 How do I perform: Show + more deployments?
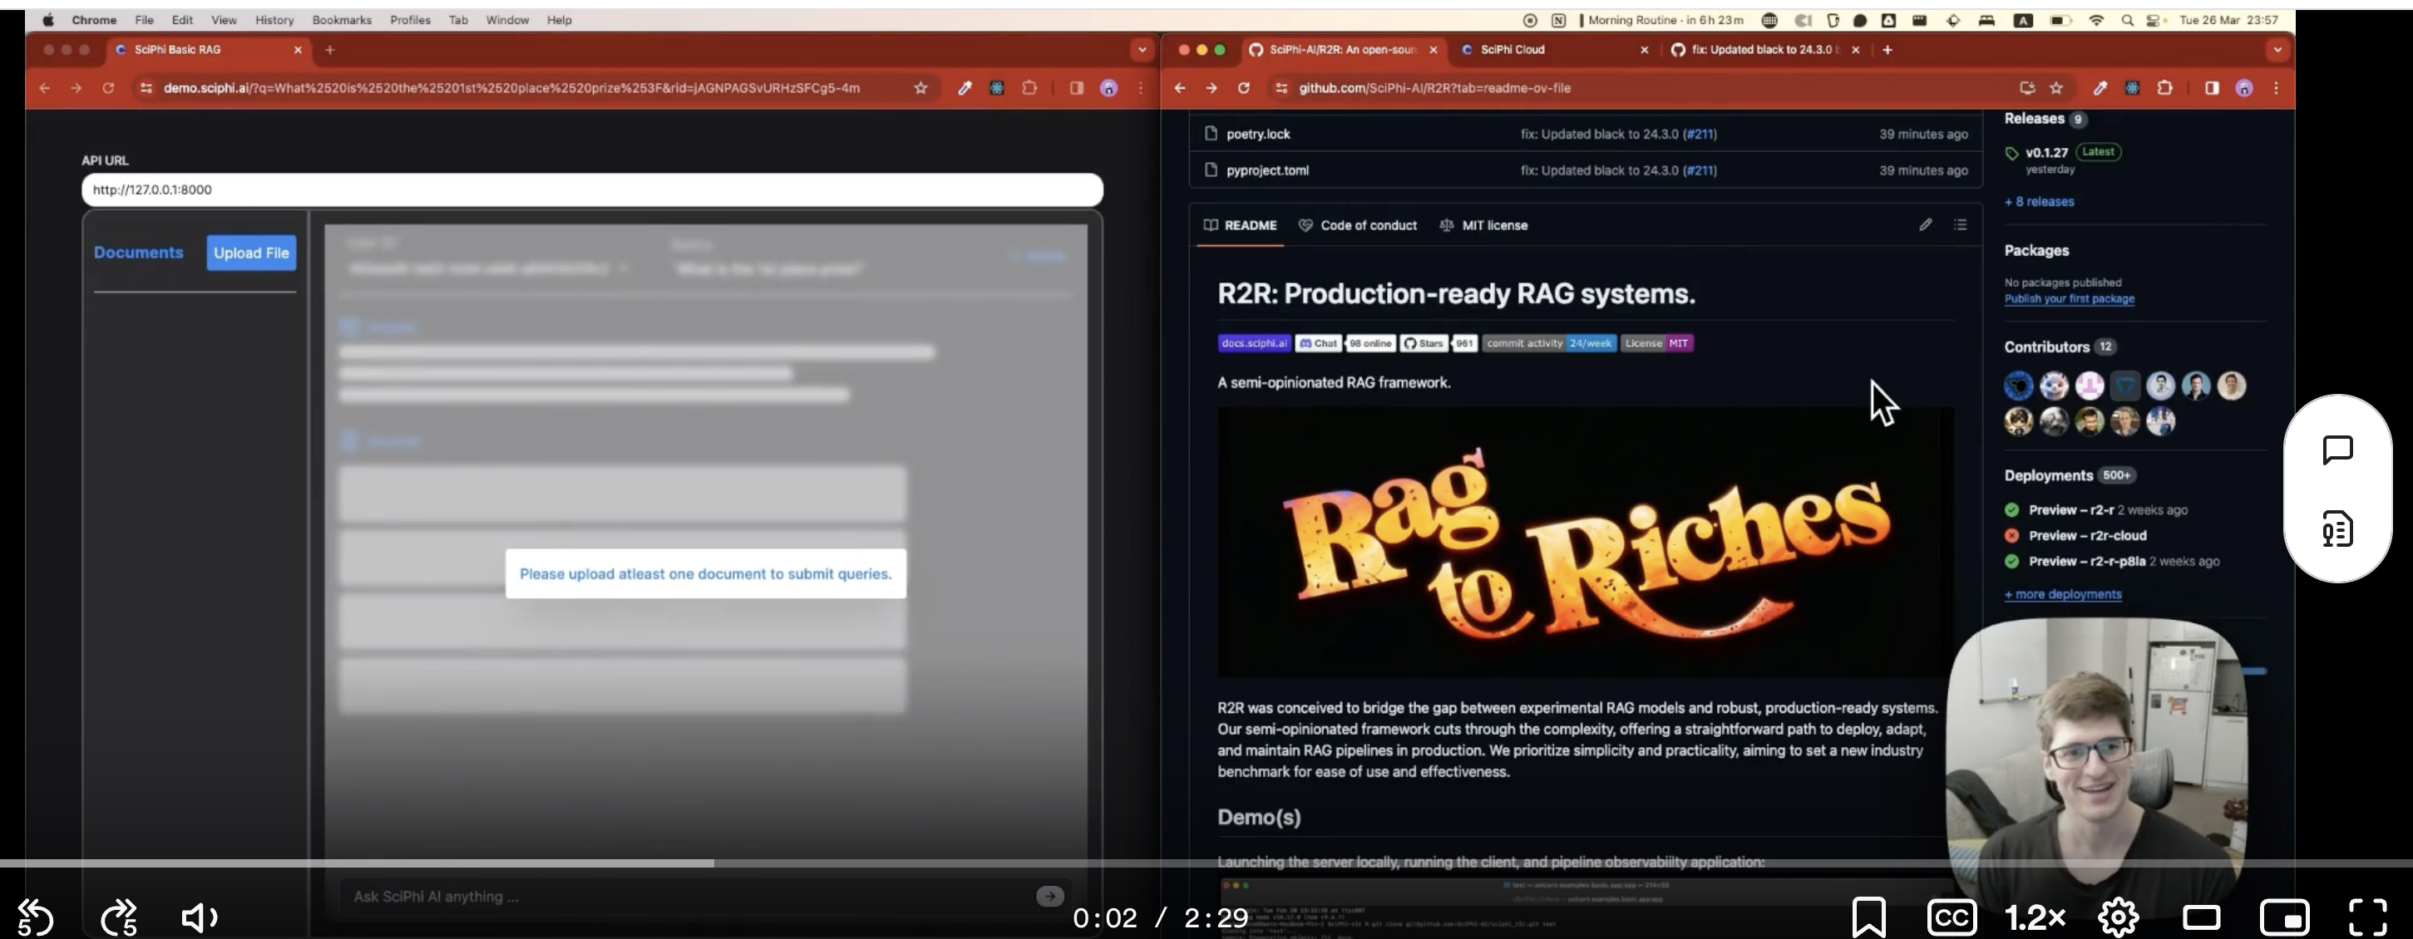click(2063, 594)
